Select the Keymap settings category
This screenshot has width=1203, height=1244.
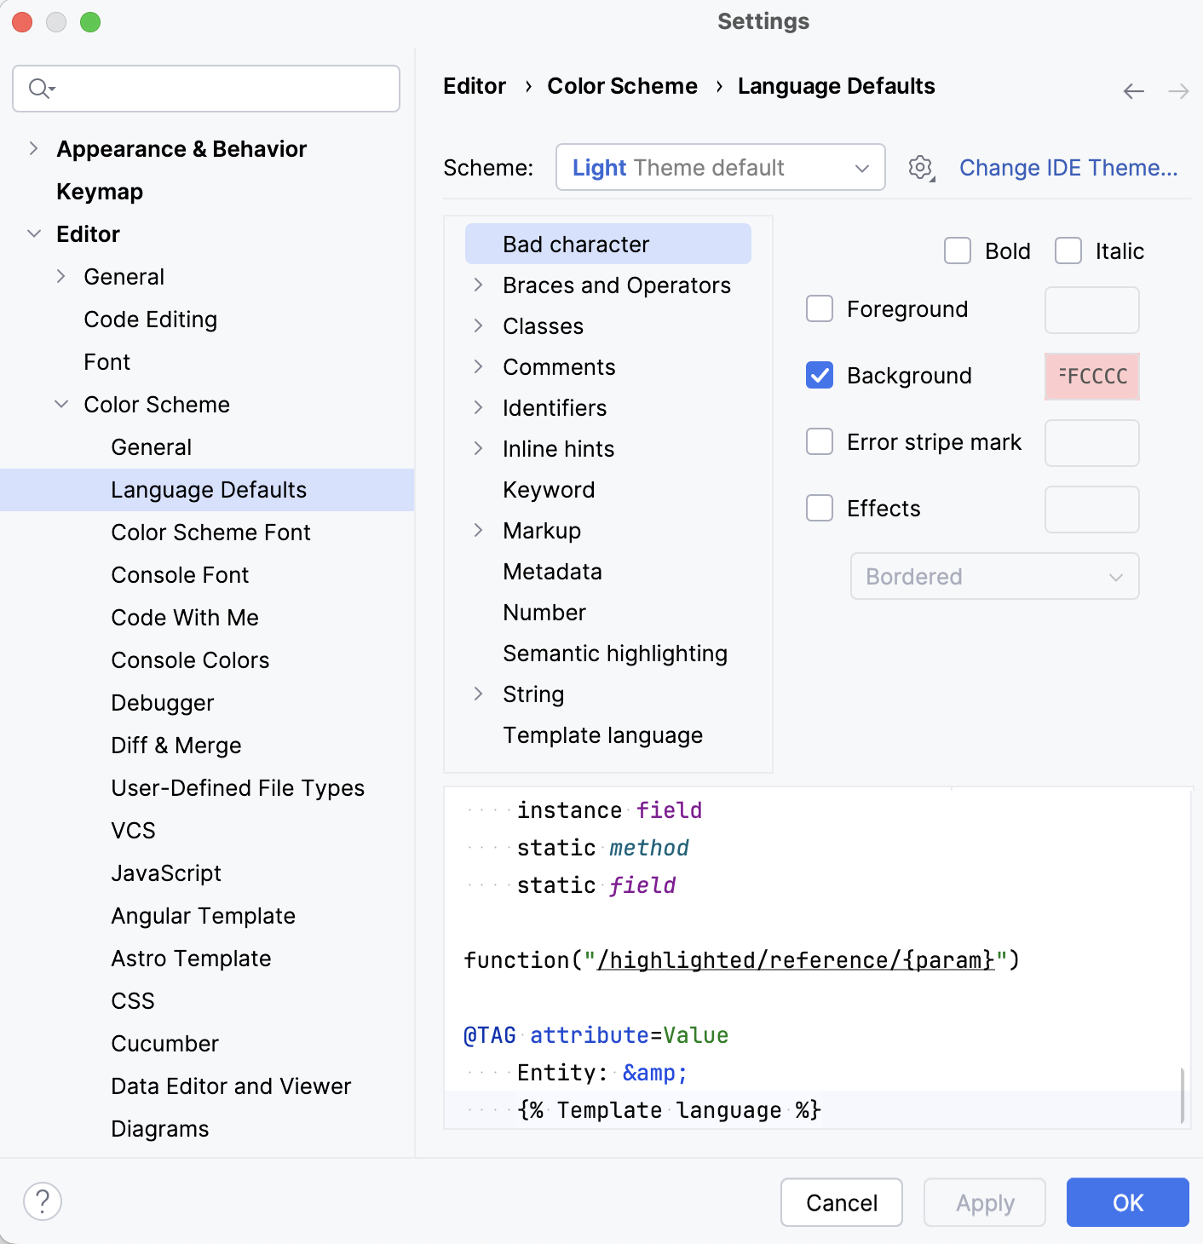[99, 191]
